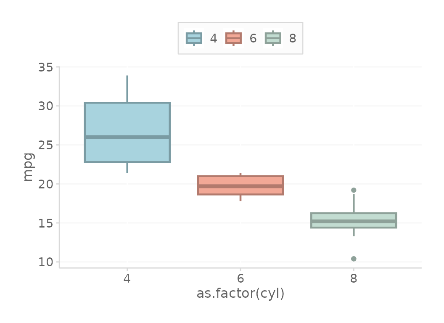Image resolution: width=444 pixels, height=323 pixels.
Task: Click the y-axis tick label 35
Action: (45, 67)
